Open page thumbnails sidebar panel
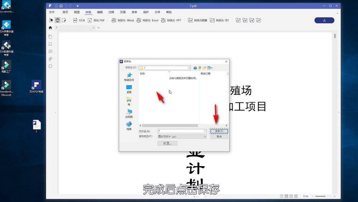Screen dimensions: 358x202 coord(50,37)
